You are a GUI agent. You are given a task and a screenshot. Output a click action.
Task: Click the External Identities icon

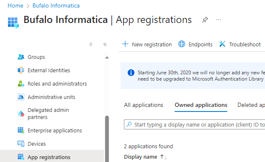(21, 70)
